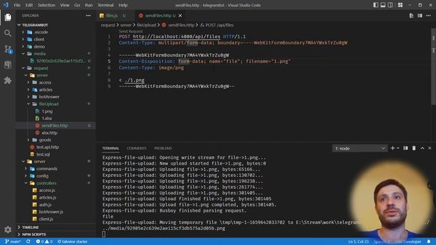Open the File menu

point(17,5)
